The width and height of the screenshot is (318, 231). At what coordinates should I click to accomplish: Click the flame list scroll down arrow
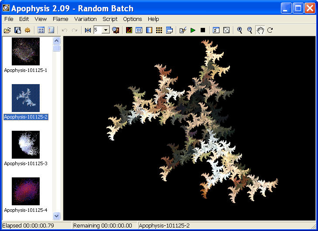(57, 216)
